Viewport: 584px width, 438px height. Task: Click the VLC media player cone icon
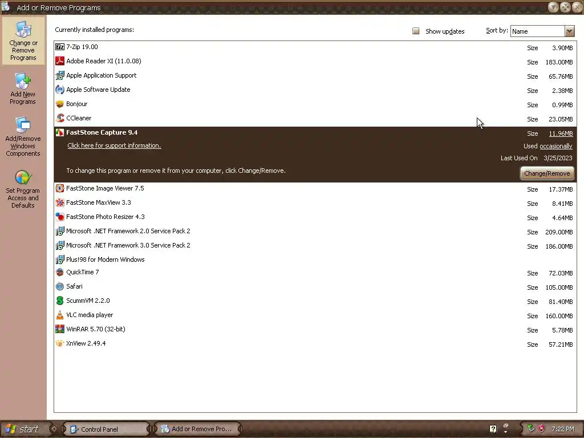59,315
